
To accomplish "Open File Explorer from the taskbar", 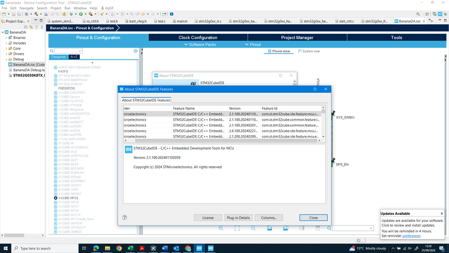I will [x=107, y=248].
